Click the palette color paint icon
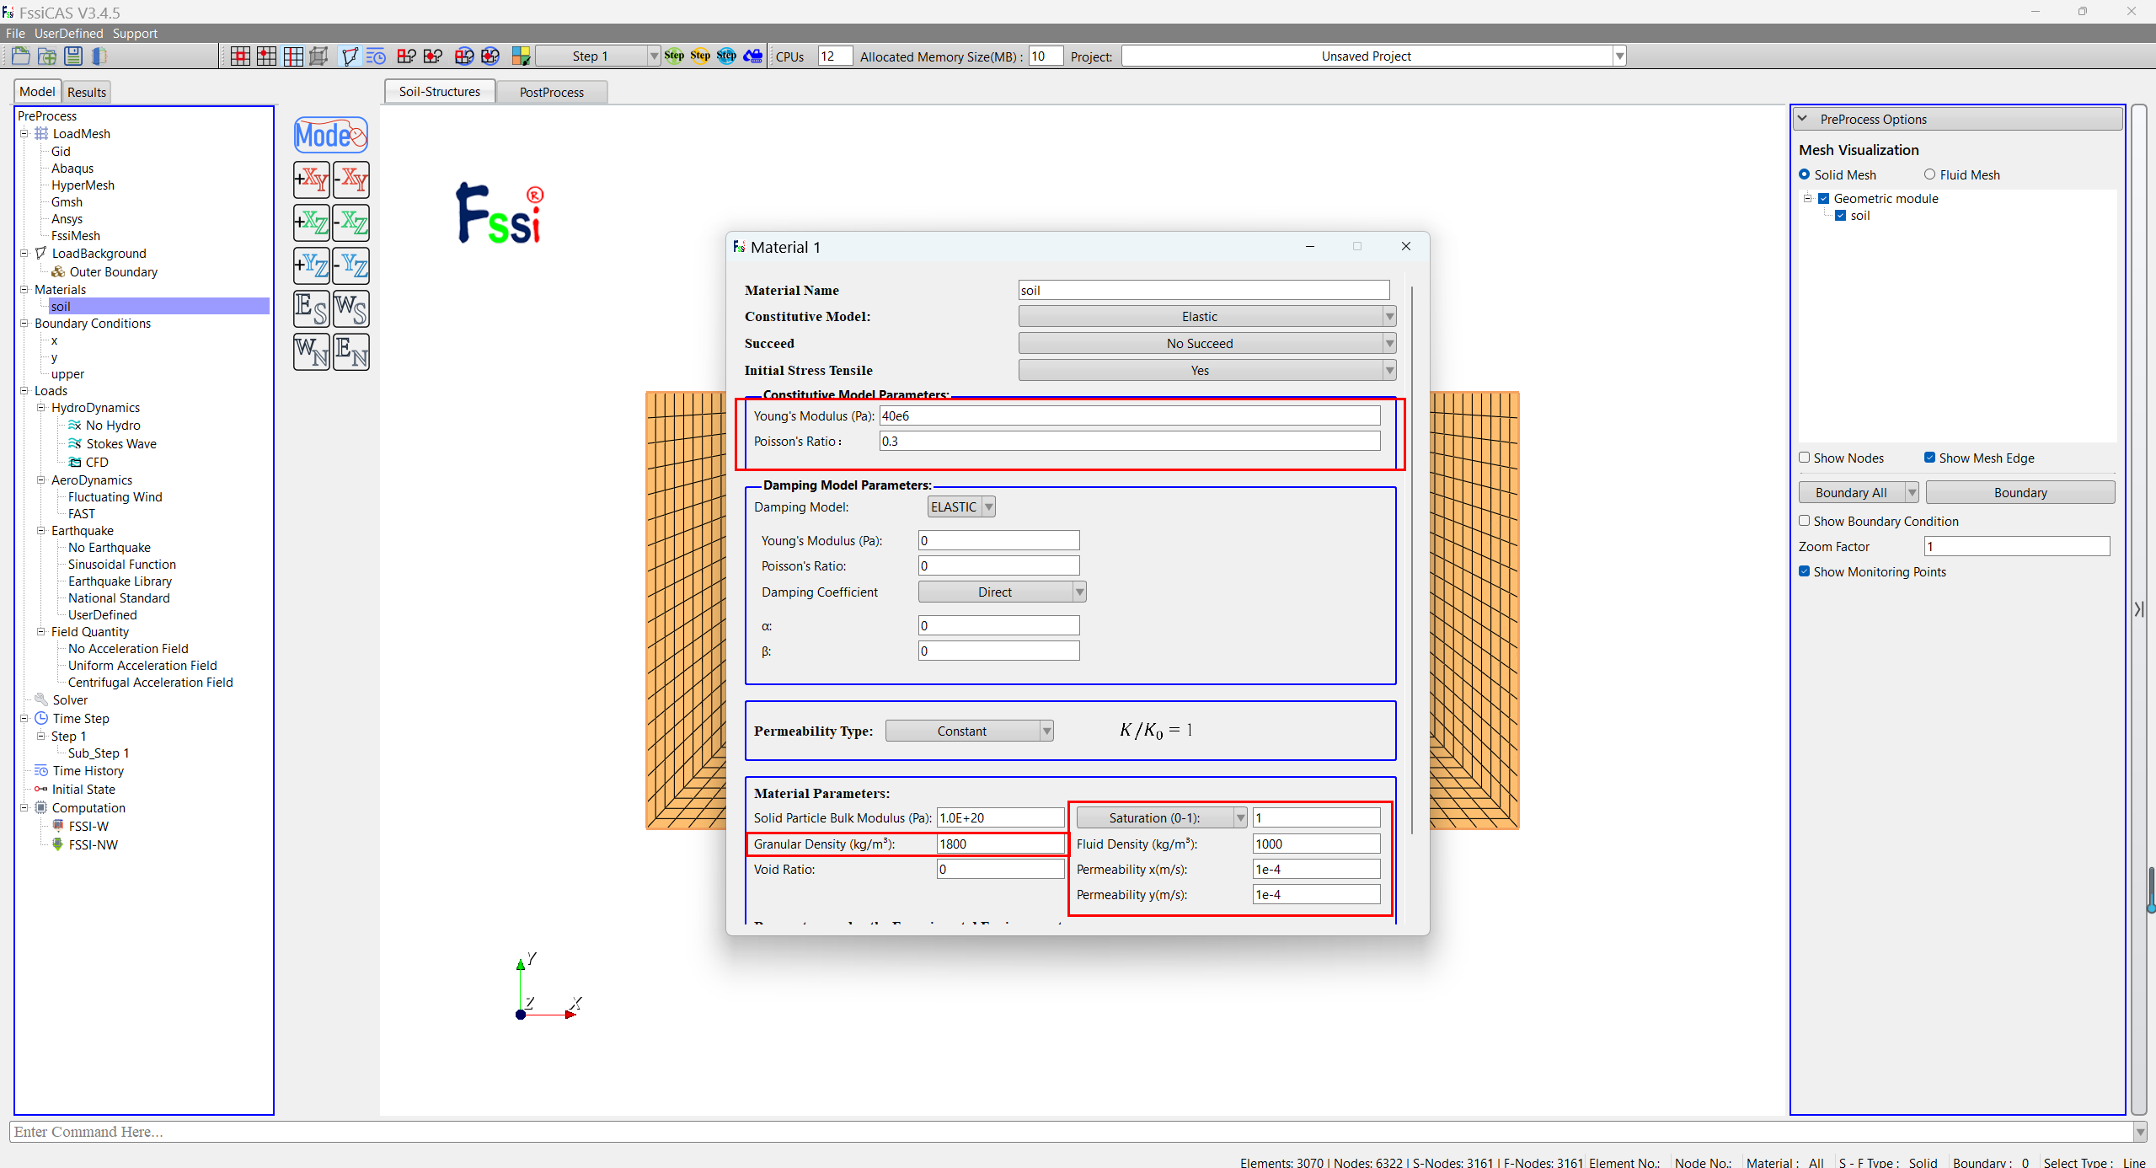 point(522,56)
